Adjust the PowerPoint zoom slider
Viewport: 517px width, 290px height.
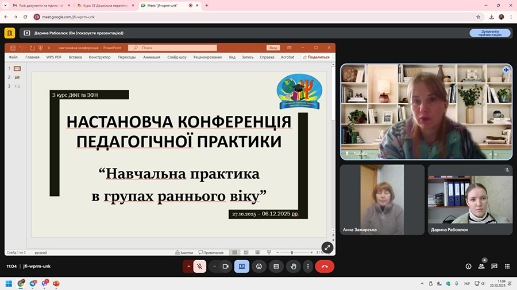tap(292, 252)
